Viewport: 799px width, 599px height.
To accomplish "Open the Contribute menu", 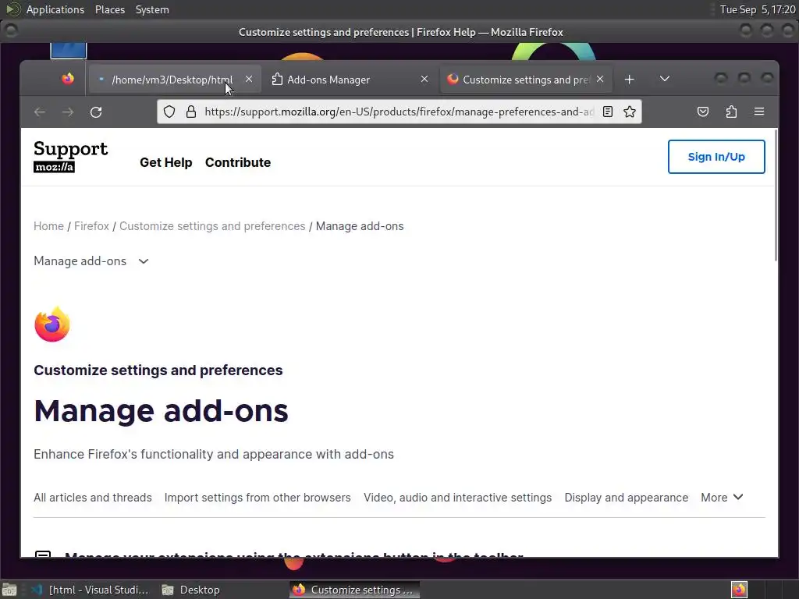I will (238, 162).
